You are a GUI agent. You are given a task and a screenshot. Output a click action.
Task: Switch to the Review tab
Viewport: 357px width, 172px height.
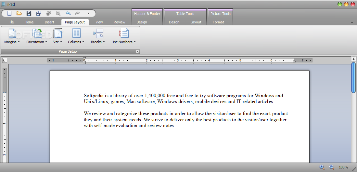(120, 22)
